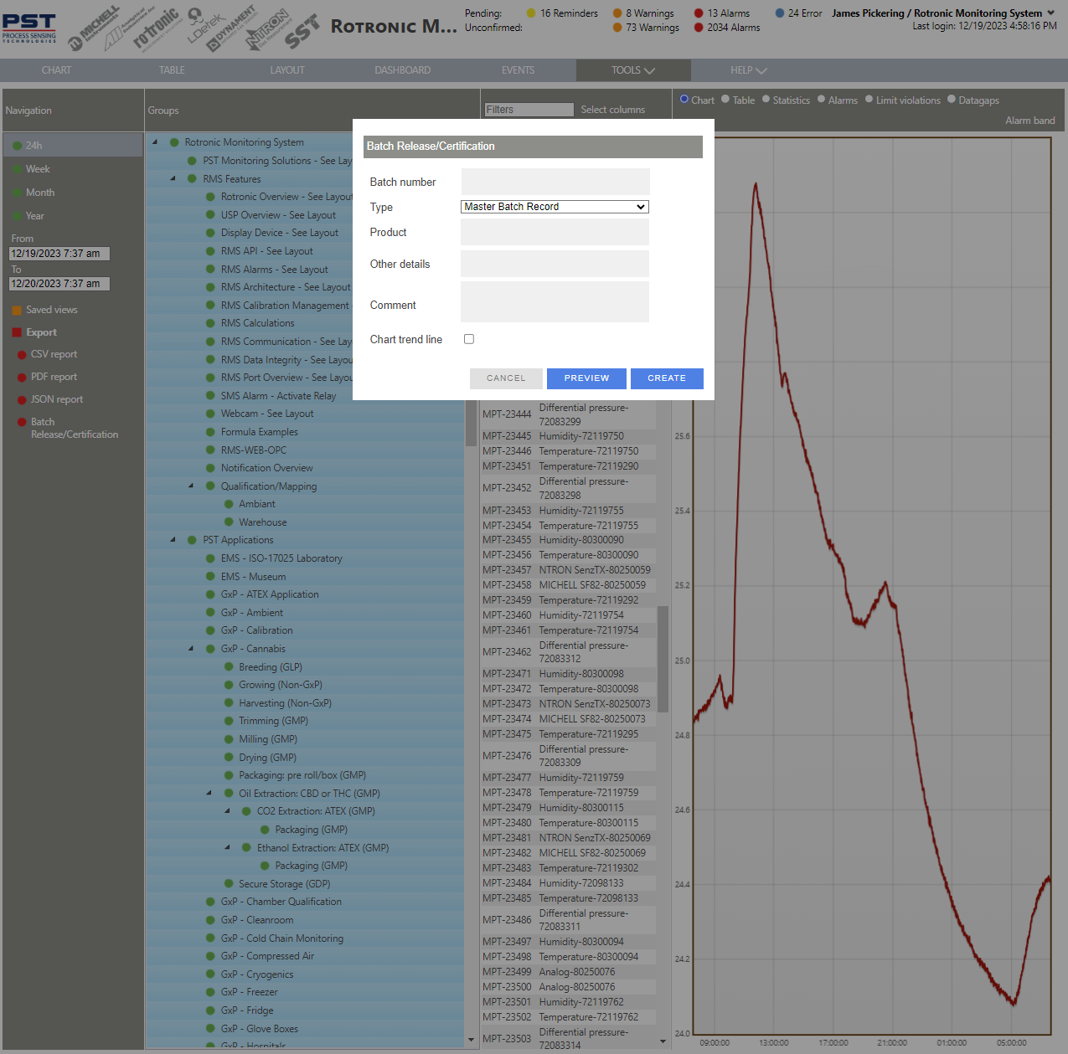Screen dimensions: 1068x1054
Task: Enable the Chart trend line checkbox
Action: [469, 339]
